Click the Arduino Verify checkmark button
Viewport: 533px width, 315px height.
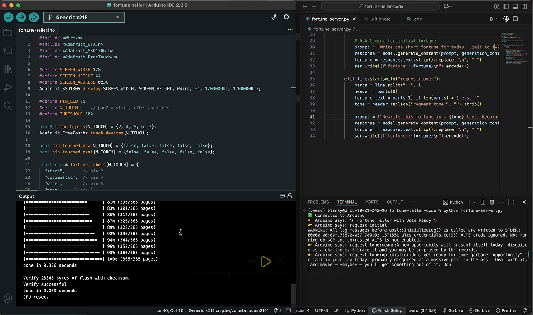(x=9, y=17)
